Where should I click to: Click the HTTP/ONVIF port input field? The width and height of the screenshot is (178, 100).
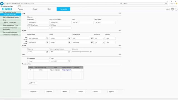(x=38, y=28)
